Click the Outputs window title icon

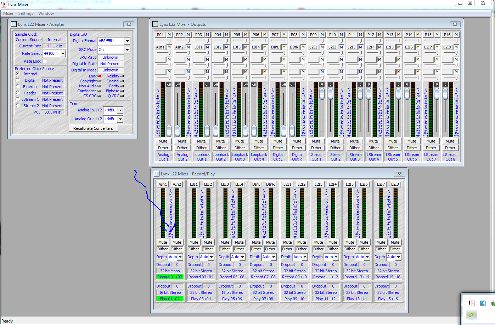[x=155, y=24]
